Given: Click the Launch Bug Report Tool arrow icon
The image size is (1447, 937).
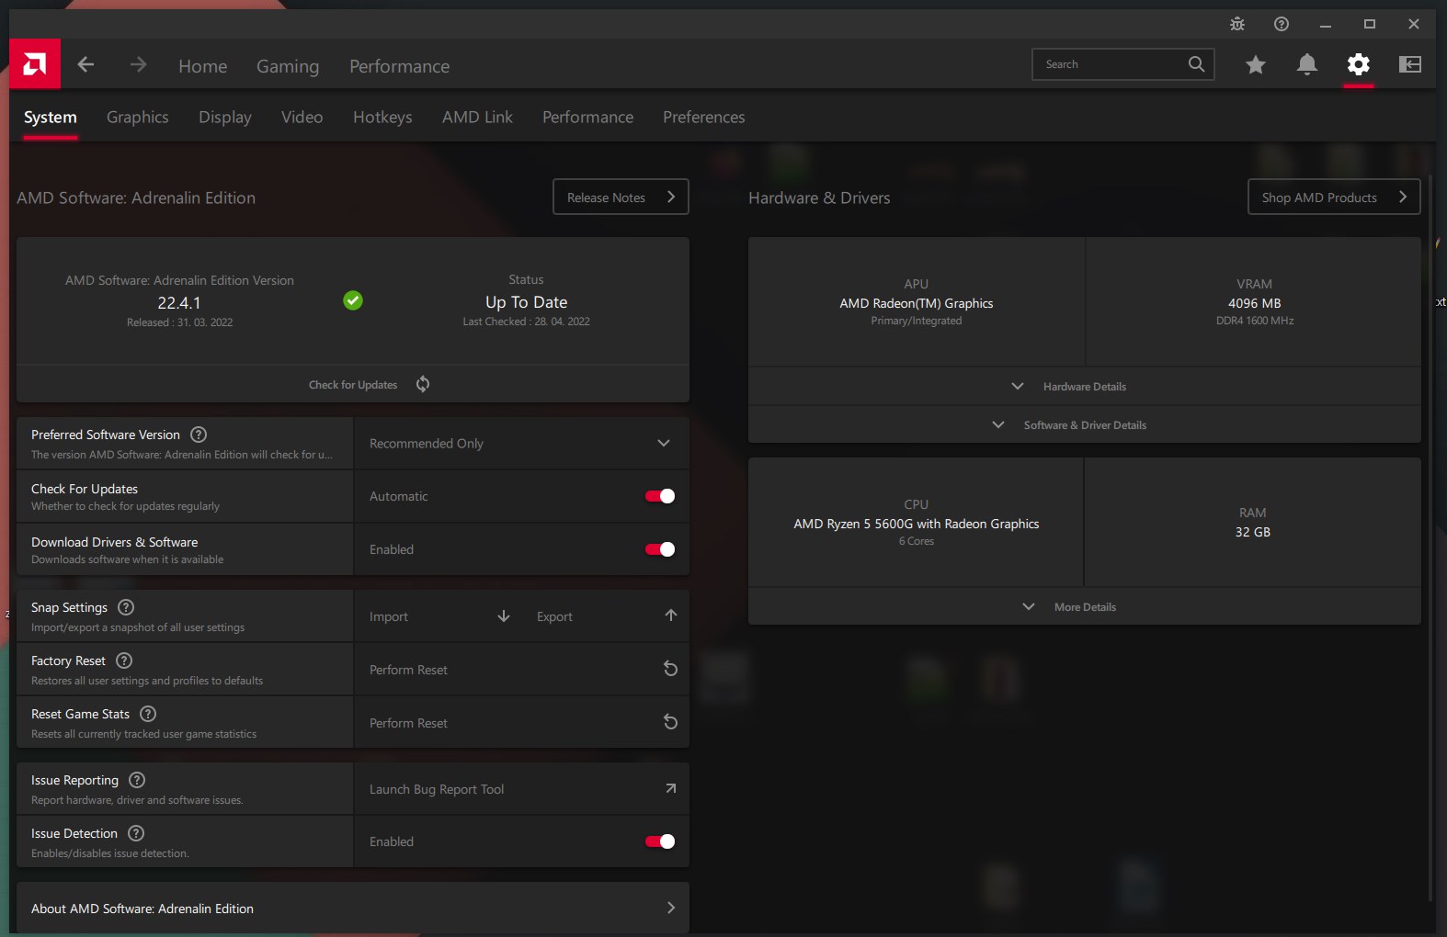Looking at the screenshot, I should 671,788.
